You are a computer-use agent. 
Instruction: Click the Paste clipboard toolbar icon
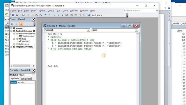[x=36, y=15]
